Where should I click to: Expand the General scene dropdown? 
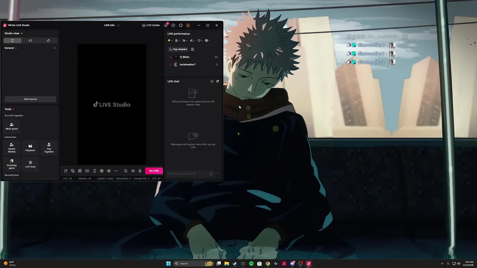coord(10,48)
